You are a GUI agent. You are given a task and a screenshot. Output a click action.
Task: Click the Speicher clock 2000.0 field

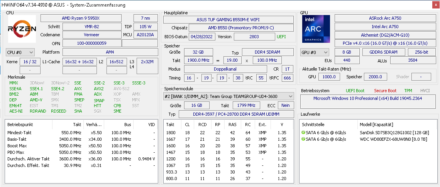point(376,77)
